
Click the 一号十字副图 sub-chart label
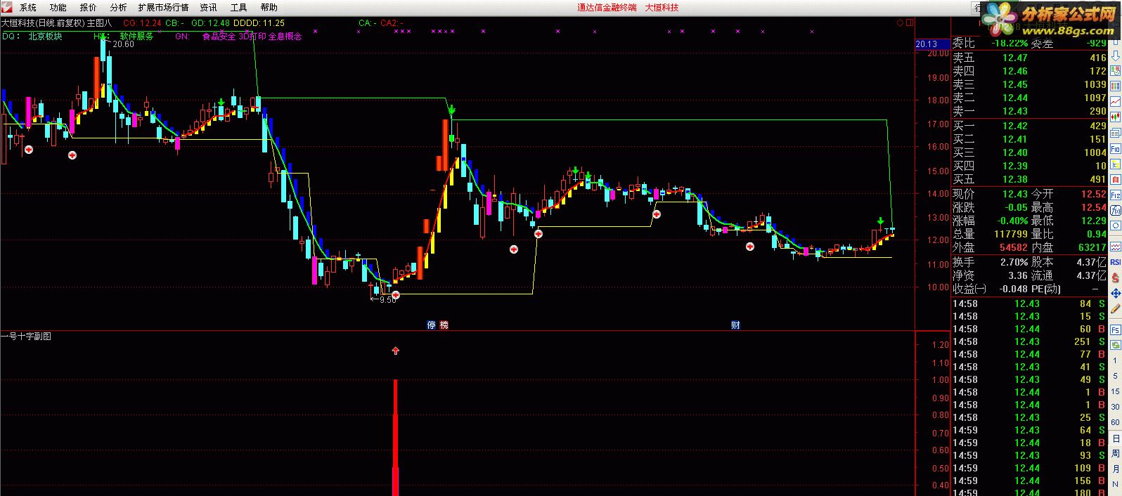tap(26, 337)
